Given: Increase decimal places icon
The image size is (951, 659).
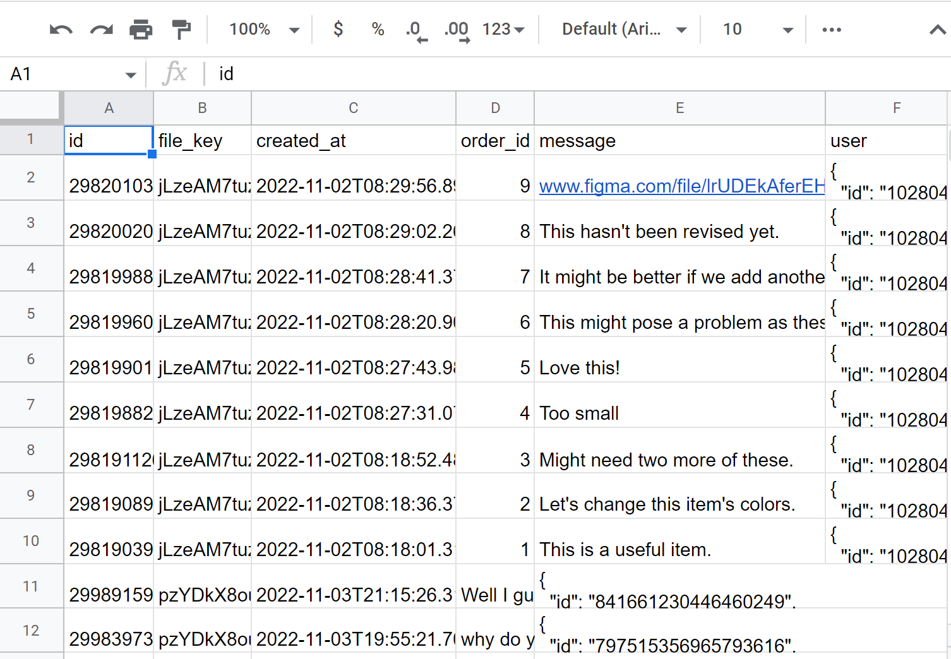Looking at the screenshot, I should point(457,30).
